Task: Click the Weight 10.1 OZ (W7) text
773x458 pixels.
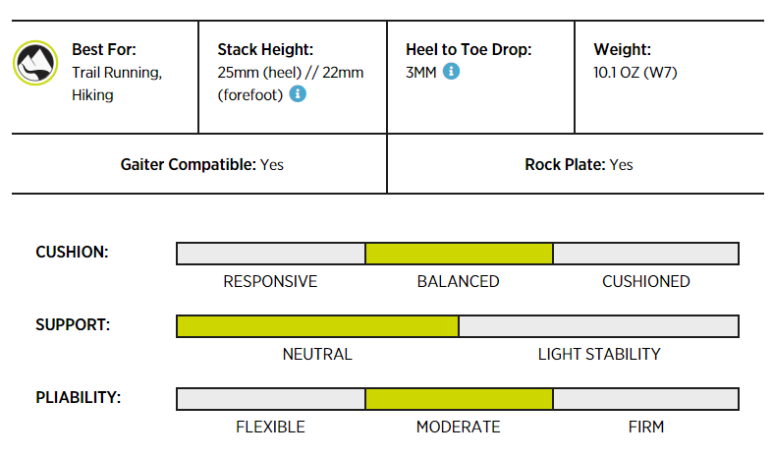Action: [635, 72]
